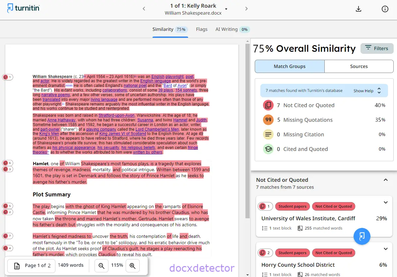Open the information icon at top right
Screen dimensions: 397x277
point(385,9)
